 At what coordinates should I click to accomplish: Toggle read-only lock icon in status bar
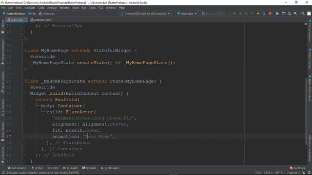[303, 173]
